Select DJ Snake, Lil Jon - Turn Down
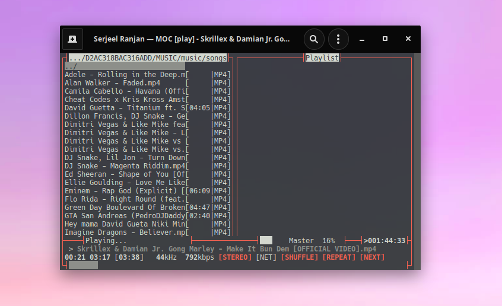Screen dimensions: 502x306 click(x=147, y=158)
